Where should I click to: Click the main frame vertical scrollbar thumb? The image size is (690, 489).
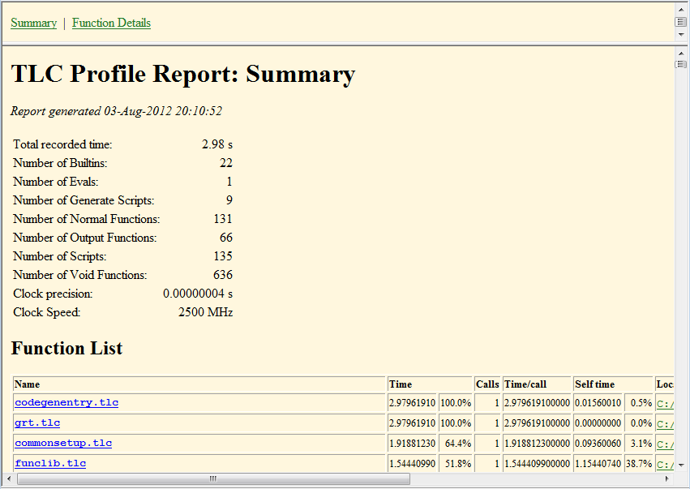[681, 64]
